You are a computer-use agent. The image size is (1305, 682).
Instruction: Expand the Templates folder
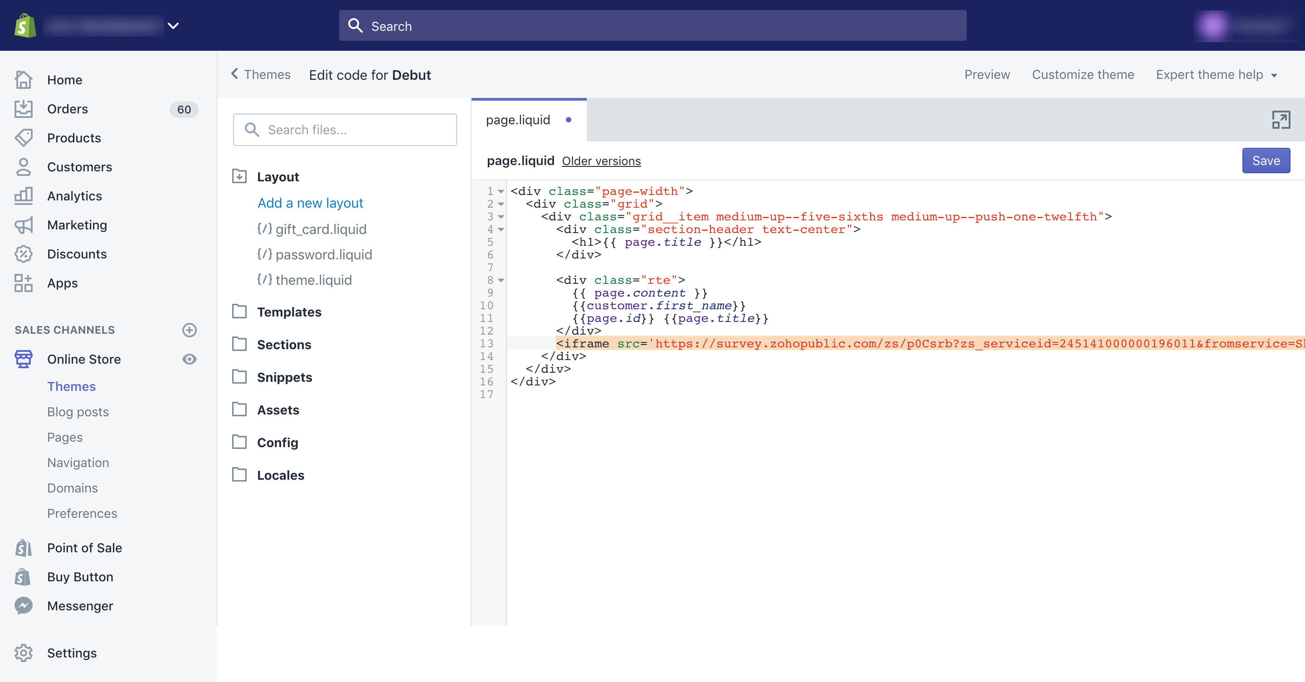pyautogui.click(x=289, y=312)
